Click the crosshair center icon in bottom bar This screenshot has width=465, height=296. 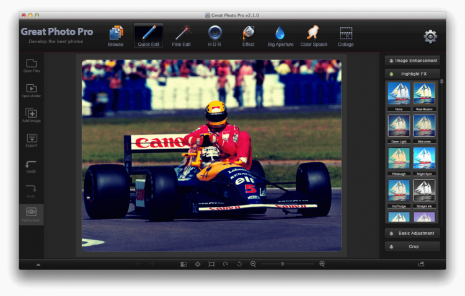[198, 264]
